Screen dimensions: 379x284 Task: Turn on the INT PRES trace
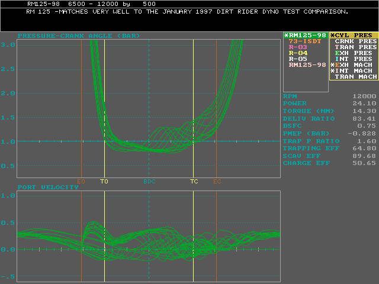coord(354,59)
